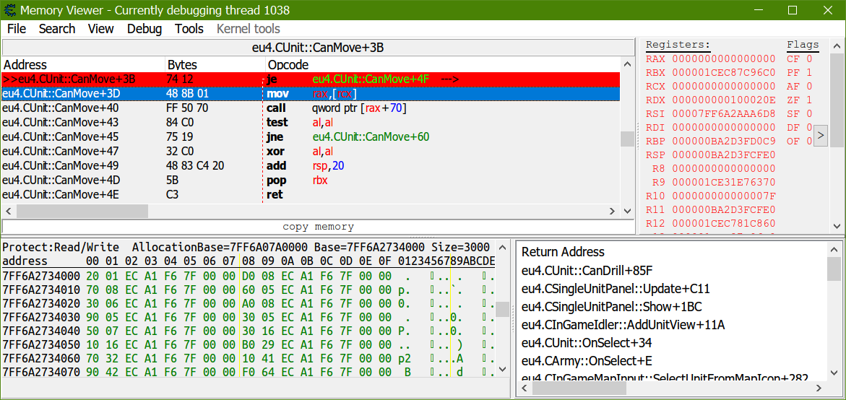Click disassembler vertical scrollbar down arrow
Screen dimensions: 846x400
point(627,211)
